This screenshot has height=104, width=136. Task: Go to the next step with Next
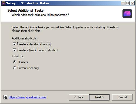coord(99,97)
